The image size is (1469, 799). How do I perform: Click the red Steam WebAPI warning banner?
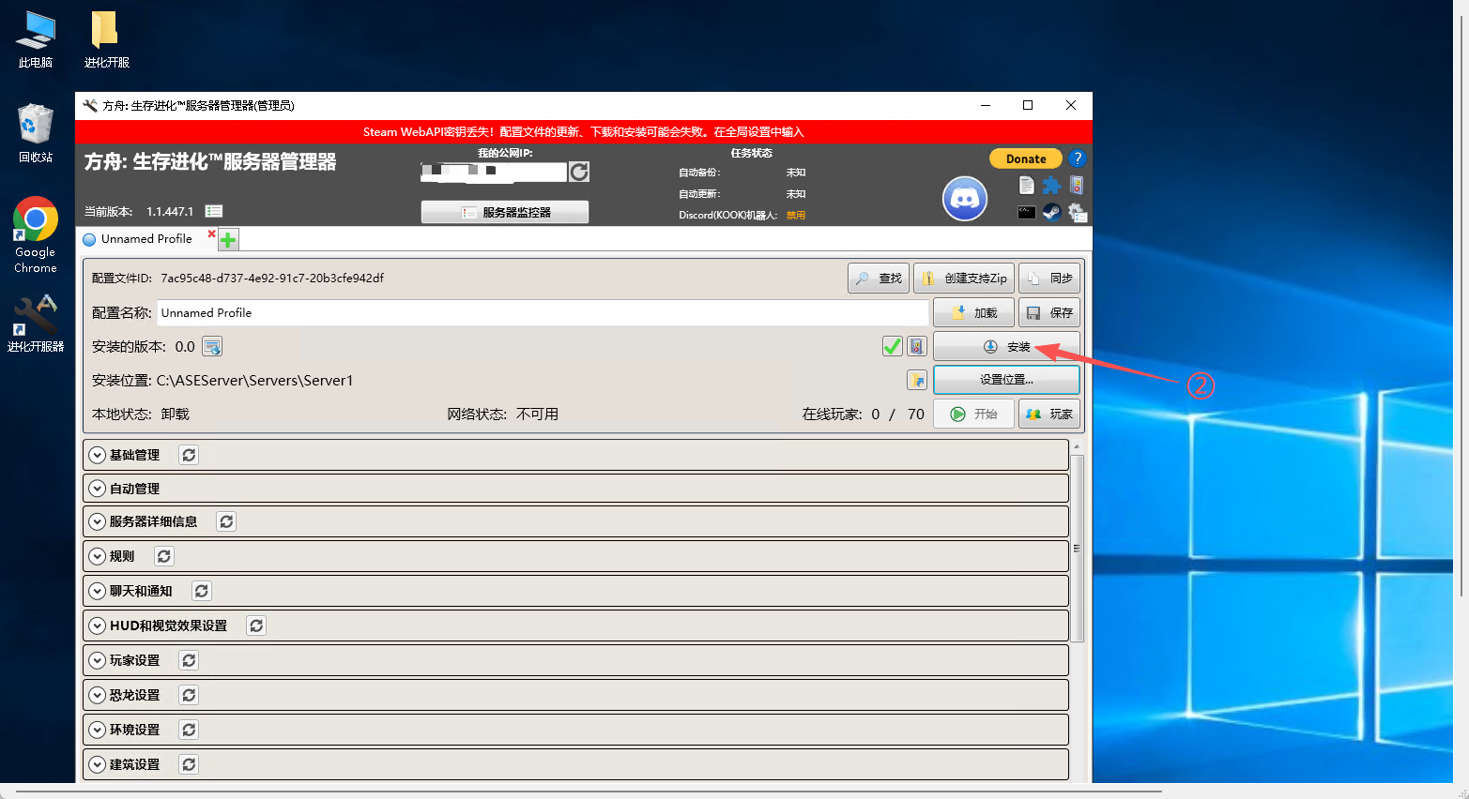(x=584, y=132)
